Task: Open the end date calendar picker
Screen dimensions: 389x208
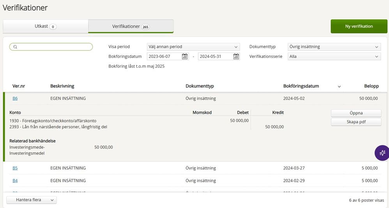Action: click(x=236, y=56)
